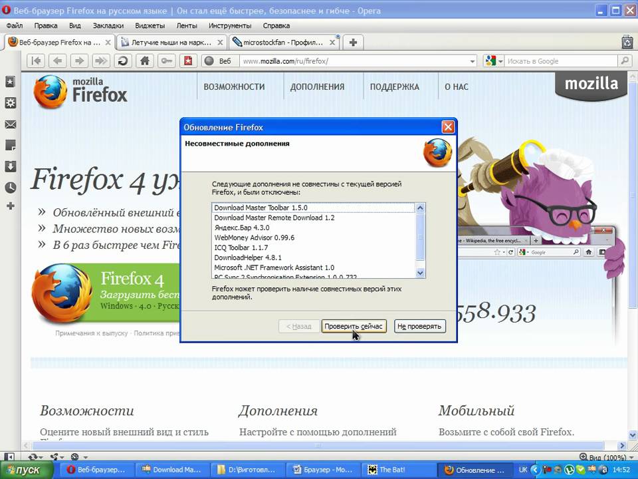Open Downloads panel arrow in sidebar
The image size is (638, 479).
coord(10,166)
